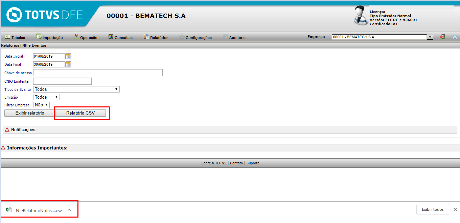
Task: Click the CNPJ Emitente field
Action: tap(62, 81)
